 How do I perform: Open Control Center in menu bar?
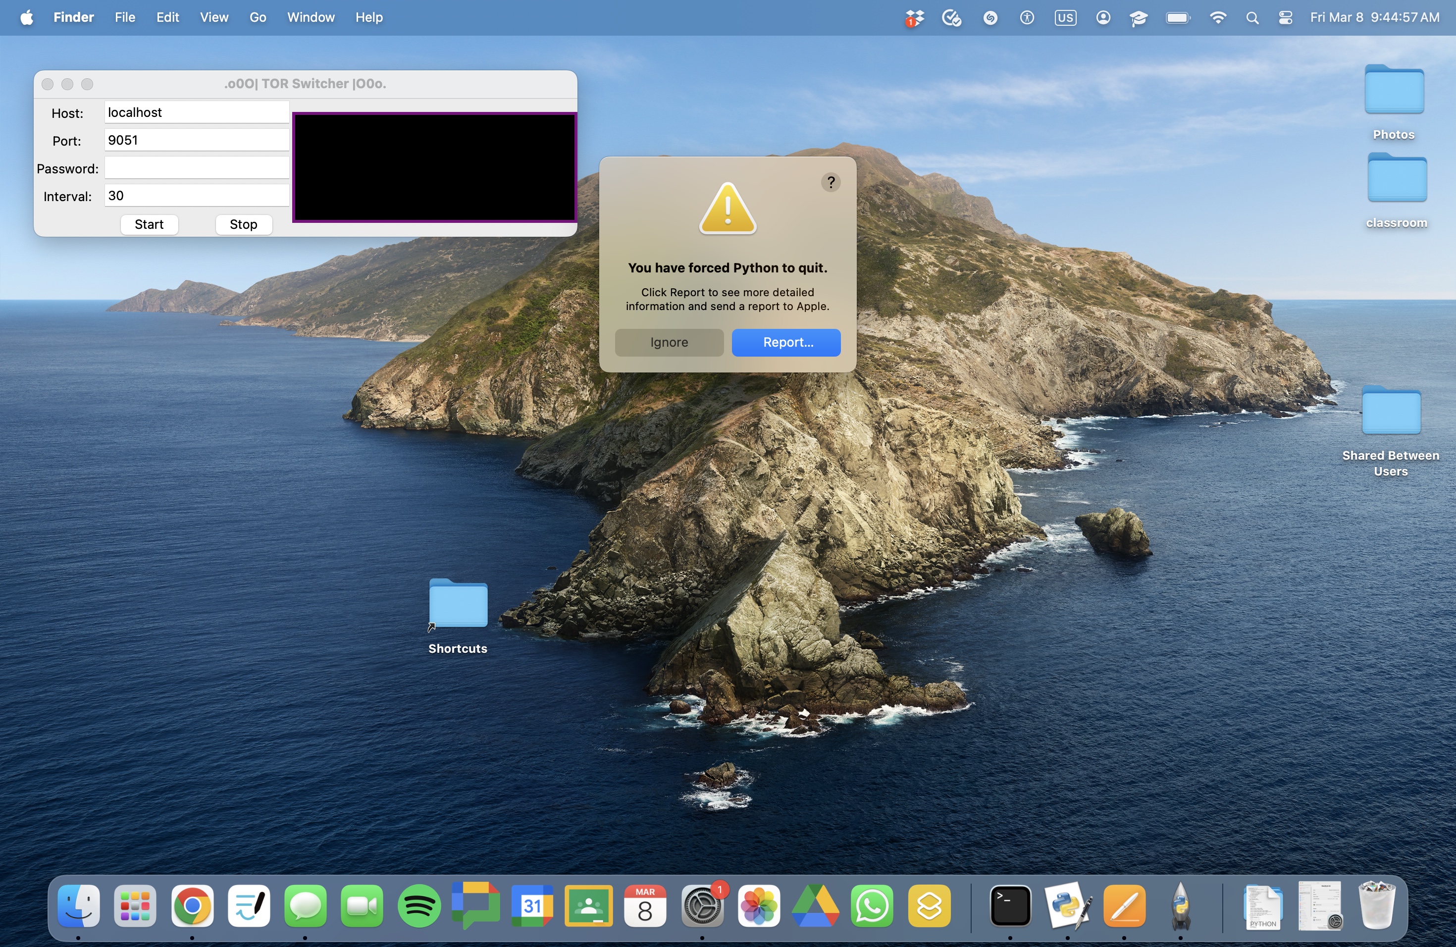click(1285, 18)
